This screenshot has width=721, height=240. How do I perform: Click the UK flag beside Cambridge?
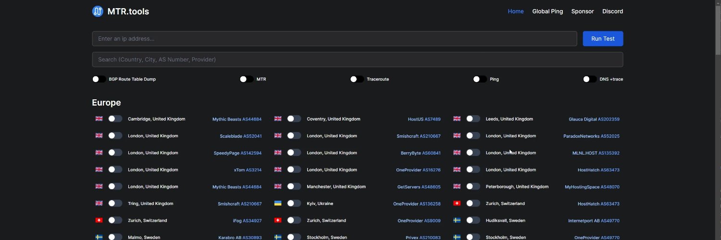[99, 119]
